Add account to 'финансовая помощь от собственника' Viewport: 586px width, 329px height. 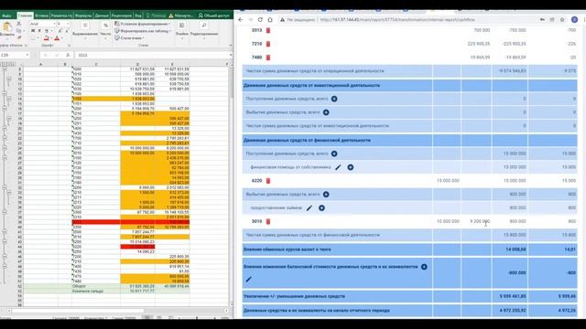pos(350,167)
